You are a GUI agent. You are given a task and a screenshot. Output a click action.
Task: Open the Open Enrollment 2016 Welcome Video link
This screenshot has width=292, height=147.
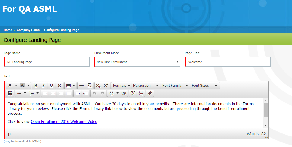pos(64,121)
